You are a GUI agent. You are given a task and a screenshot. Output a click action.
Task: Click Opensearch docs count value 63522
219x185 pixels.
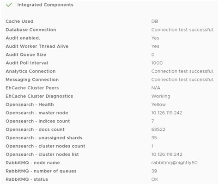tap(158, 129)
